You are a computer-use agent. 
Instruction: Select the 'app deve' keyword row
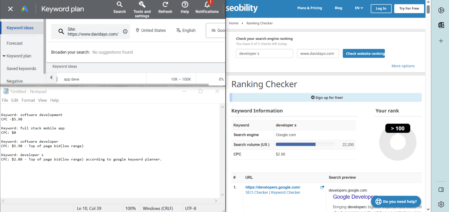[72, 79]
